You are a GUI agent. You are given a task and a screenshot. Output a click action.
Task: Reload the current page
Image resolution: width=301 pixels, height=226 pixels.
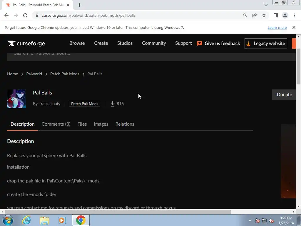pos(25,15)
